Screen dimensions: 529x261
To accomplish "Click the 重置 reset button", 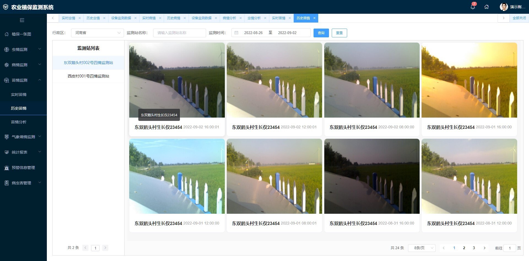I will tap(339, 33).
